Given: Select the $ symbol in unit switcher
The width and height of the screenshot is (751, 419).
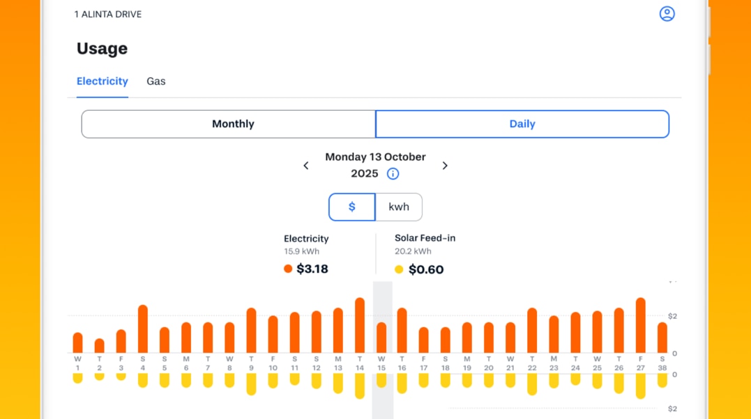Looking at the screenshot, I should [x=351, y=207].
